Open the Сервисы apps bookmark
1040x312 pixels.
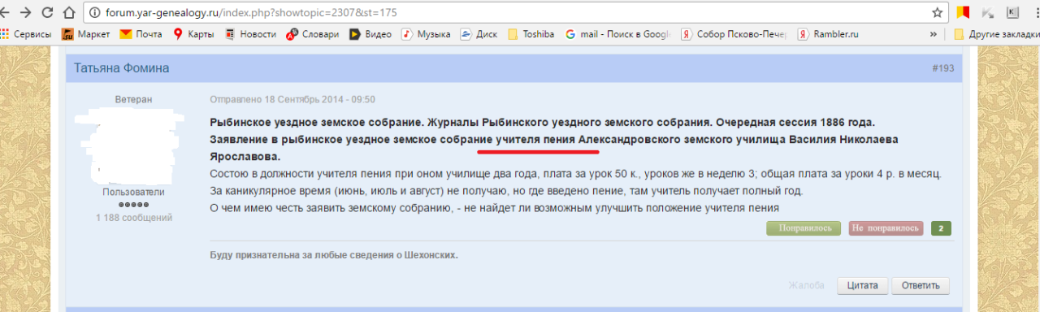(x=26, y=34)
